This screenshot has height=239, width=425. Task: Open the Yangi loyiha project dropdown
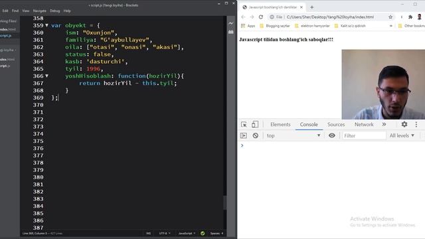pyautogui.click(x=7, y=50)
